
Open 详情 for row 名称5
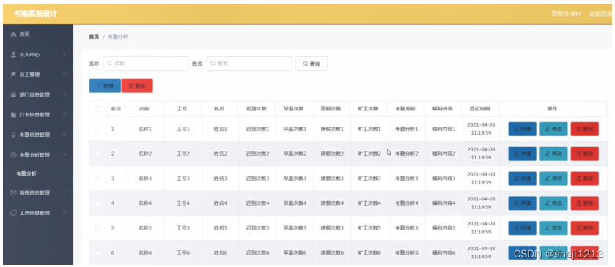(522, 227)
